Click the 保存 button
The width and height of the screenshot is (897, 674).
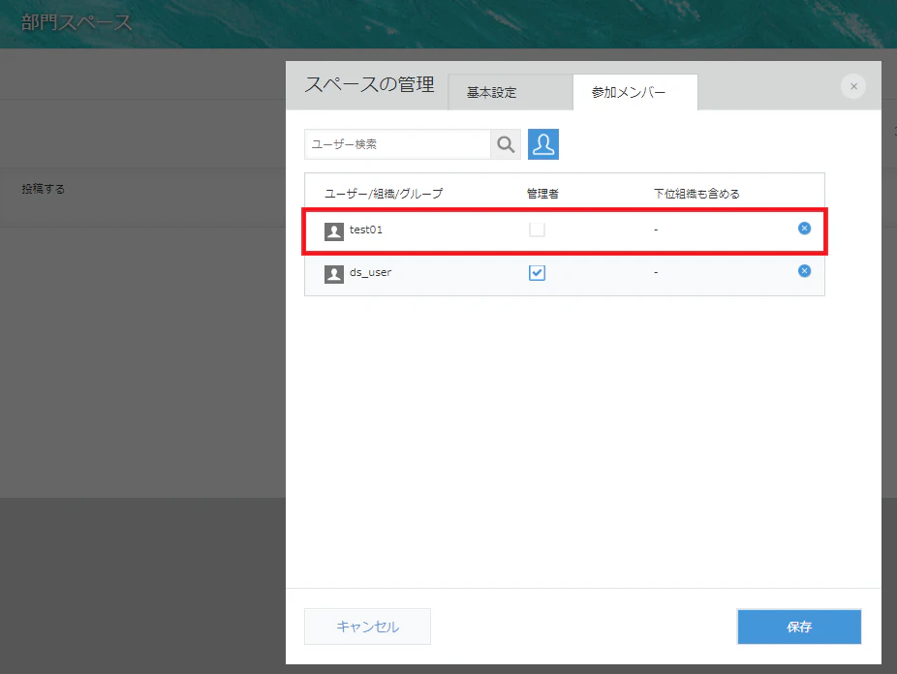pos(799,627)
